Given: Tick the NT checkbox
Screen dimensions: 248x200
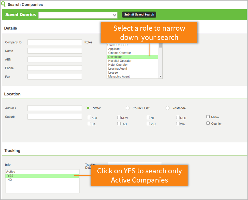Looking at the screenshot, I should click(x=148, y=117).
